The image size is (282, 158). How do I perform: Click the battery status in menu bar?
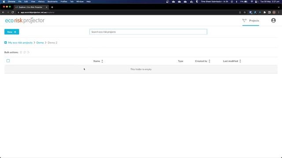tap(244, 2)
